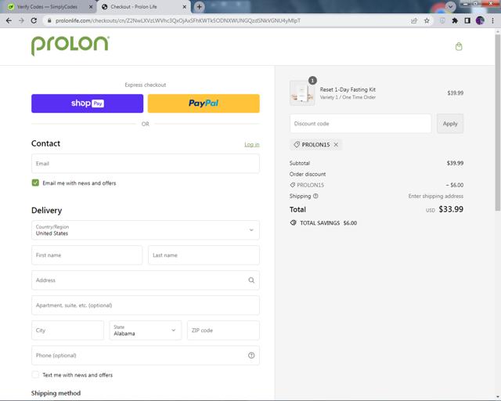Open Chrome three-dot menu
This screenshot has height=401, width=501.
click(x=492, y=21)
